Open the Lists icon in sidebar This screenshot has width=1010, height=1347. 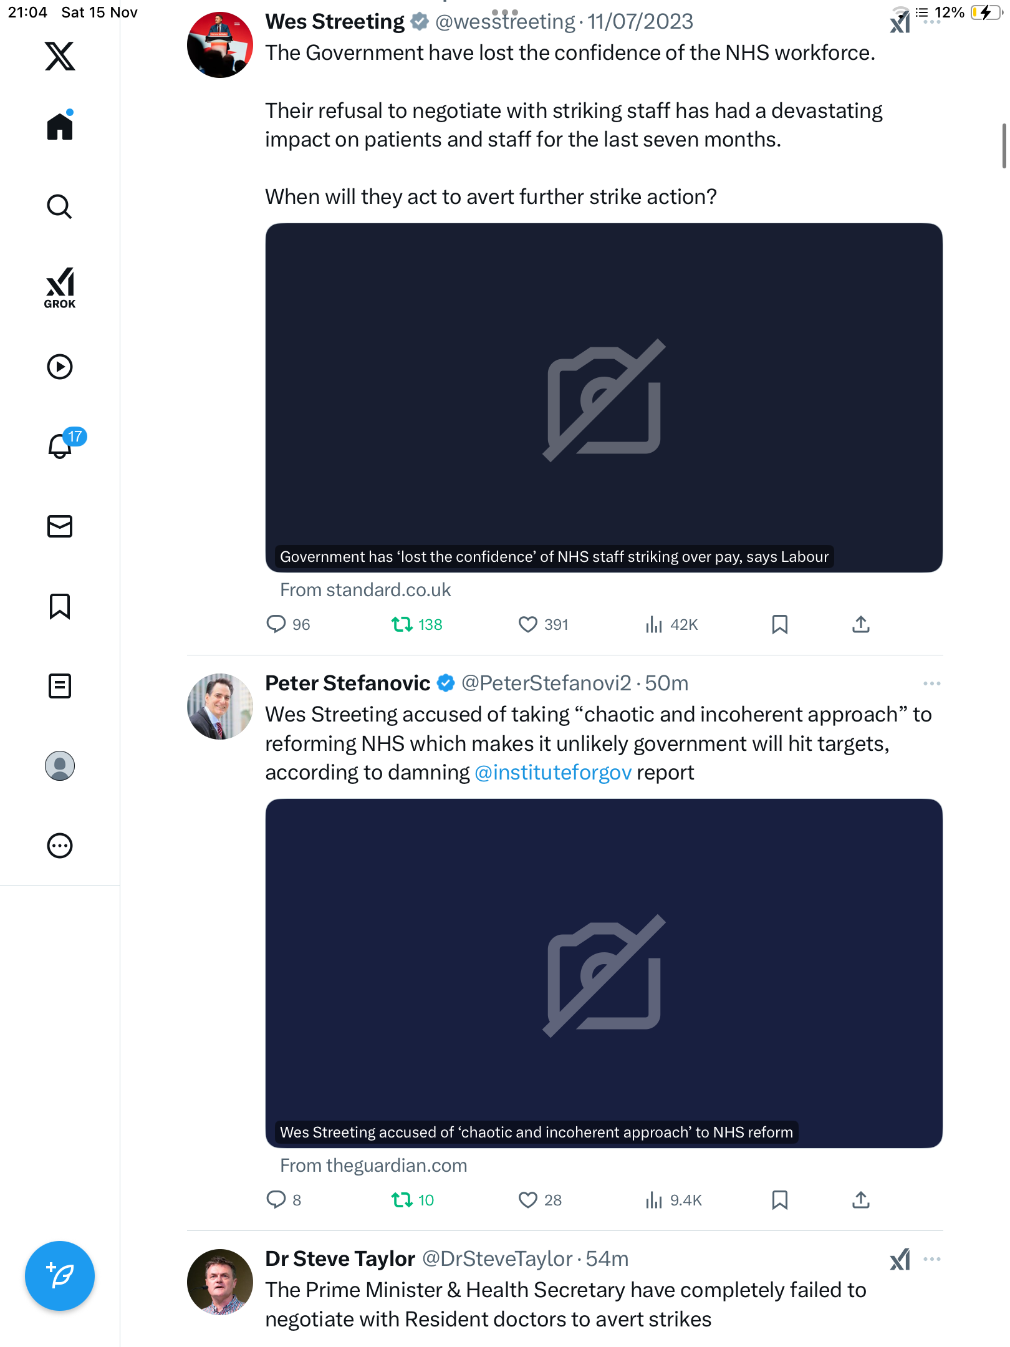coord(60,686)
